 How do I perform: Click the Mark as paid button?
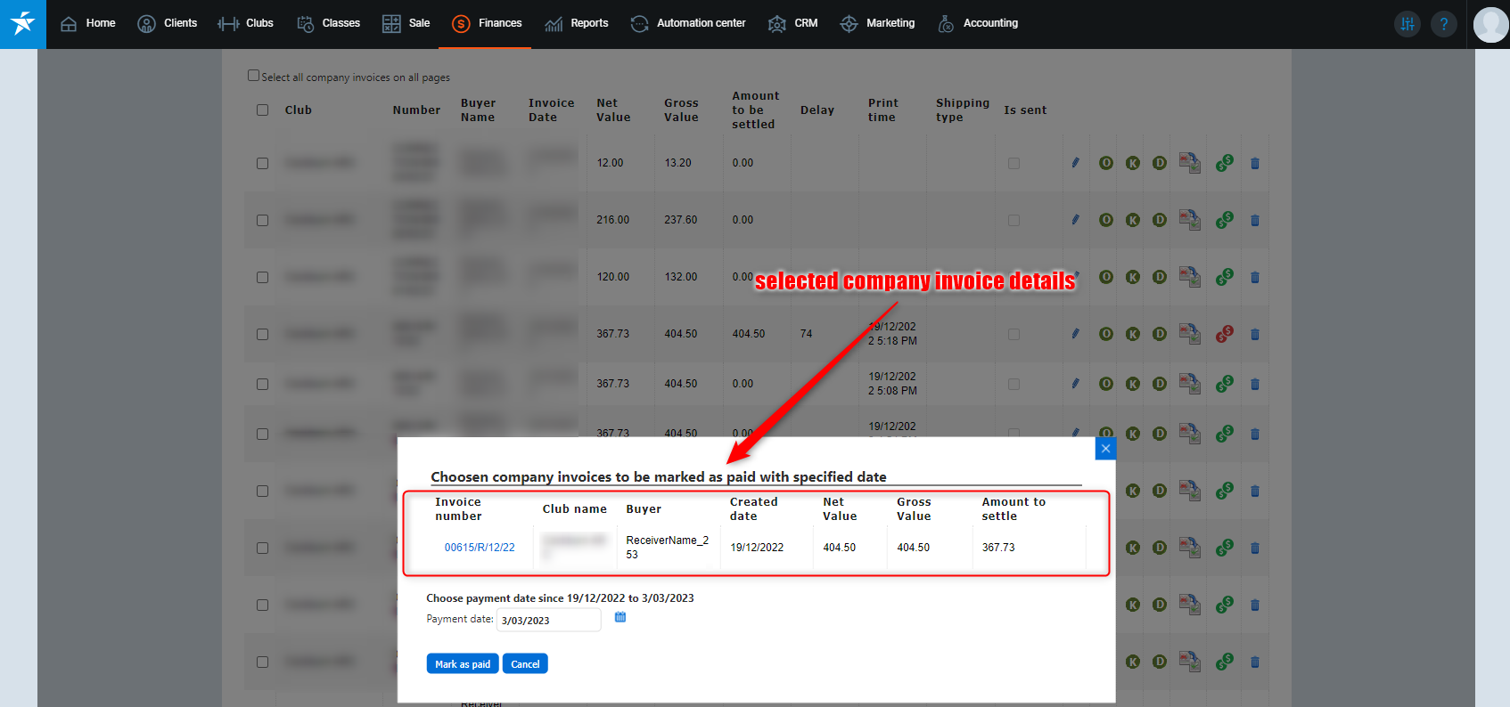[x=463, y=664]
